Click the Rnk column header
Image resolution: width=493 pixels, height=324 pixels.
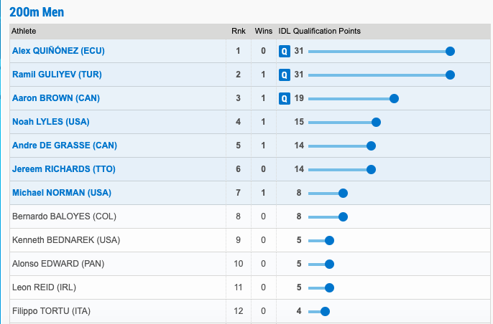(238, 31)
